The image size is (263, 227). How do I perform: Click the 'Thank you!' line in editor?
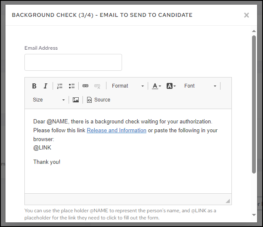47,162
